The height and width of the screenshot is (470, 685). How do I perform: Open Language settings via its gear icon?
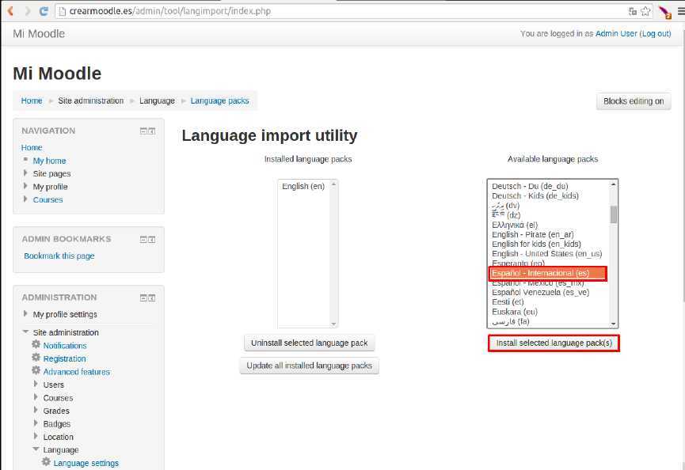click(46, 463)
